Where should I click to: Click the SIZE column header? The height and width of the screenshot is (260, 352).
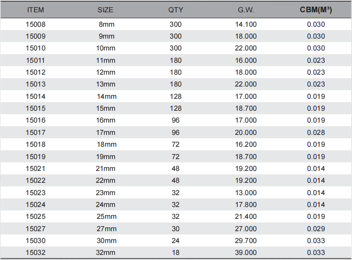[105, 10]
